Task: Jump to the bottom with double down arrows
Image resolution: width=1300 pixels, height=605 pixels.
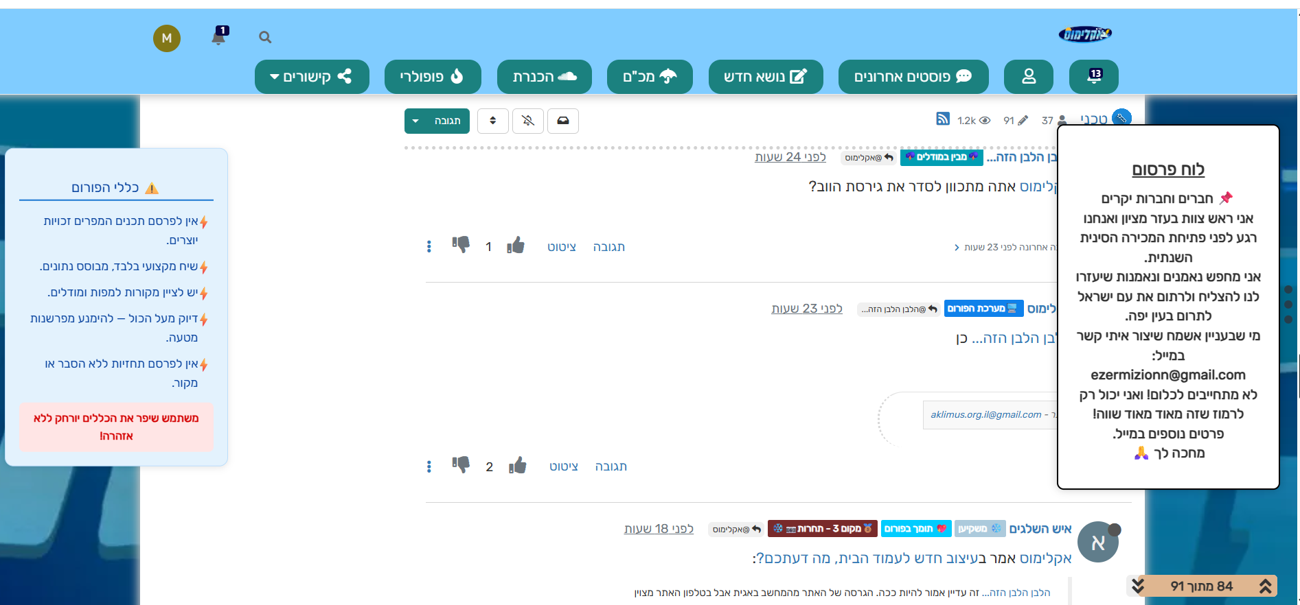Action: click(1138, 586)
